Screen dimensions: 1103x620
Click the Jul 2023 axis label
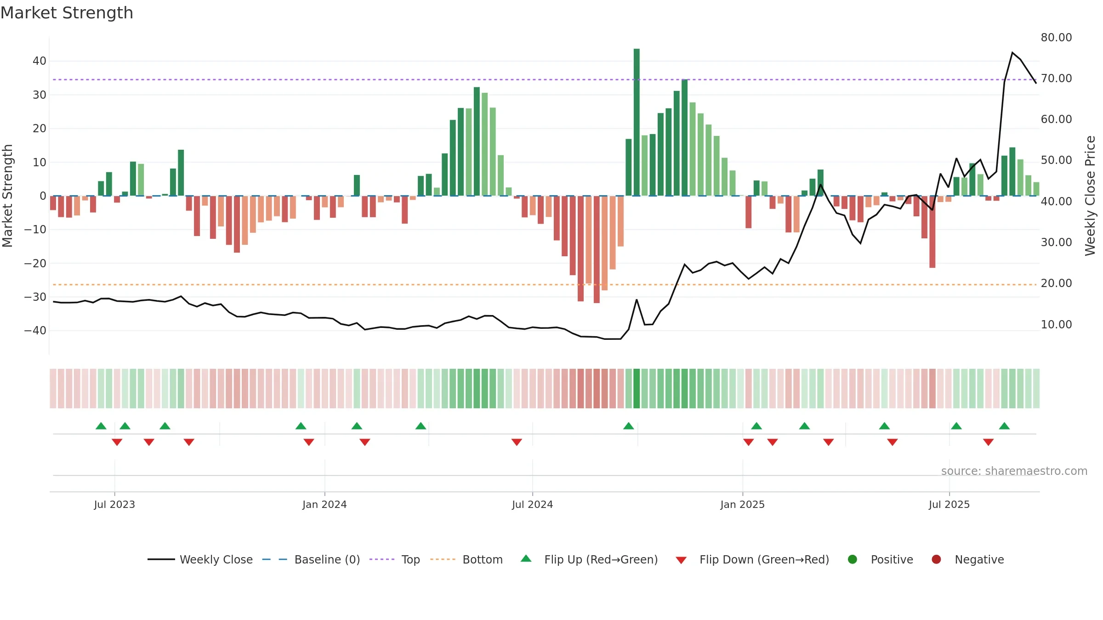tap(114, 504)
